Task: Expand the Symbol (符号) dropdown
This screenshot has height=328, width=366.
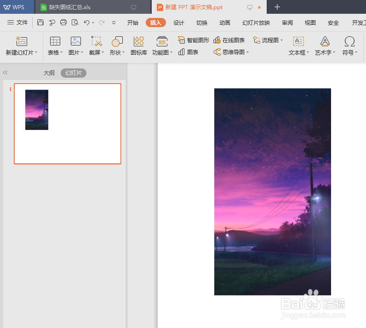Action: (356, 52)
